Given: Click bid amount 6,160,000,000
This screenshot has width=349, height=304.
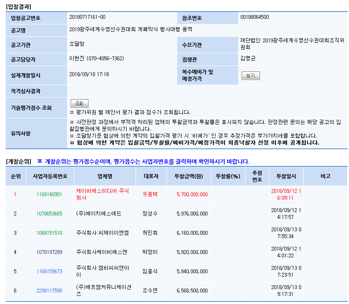Looking at the screenshot, I should click(x=192, y=233).
